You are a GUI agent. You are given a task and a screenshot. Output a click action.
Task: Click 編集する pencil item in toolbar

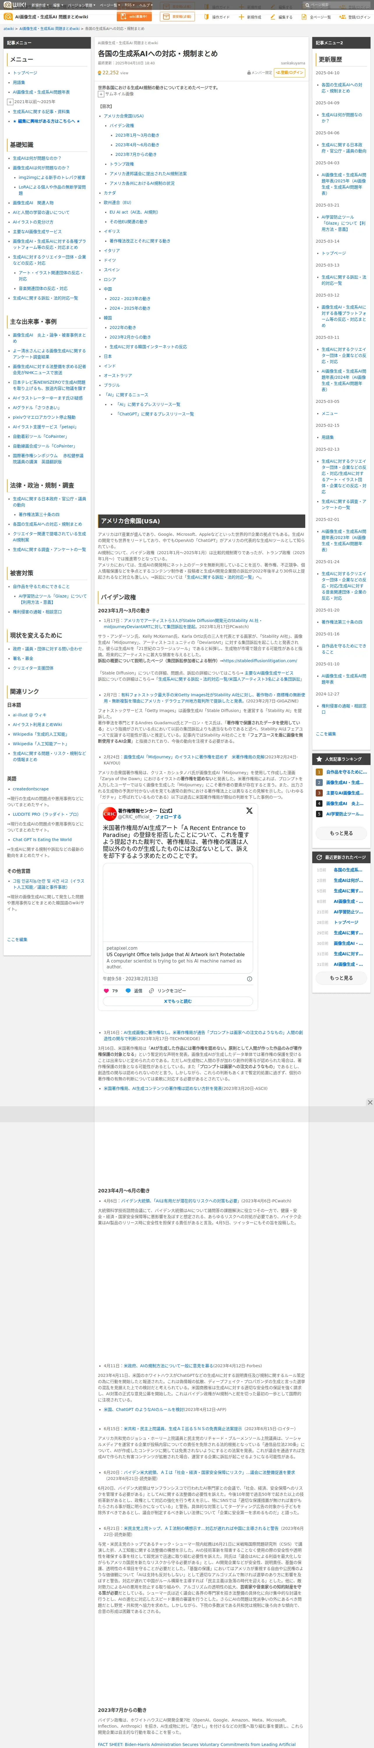pos(282,17)
